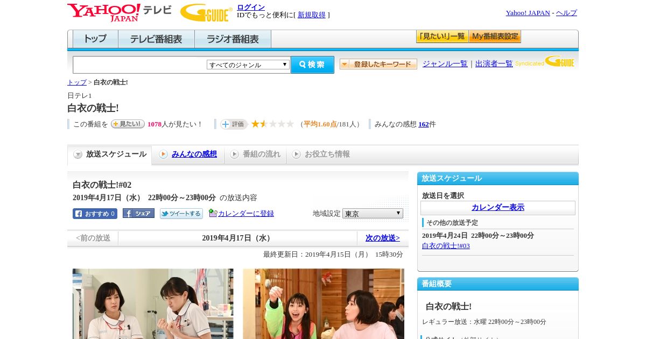Click the レギュラー放送：水曜 text
646x339 pixels.
click(x=484, y=322)
